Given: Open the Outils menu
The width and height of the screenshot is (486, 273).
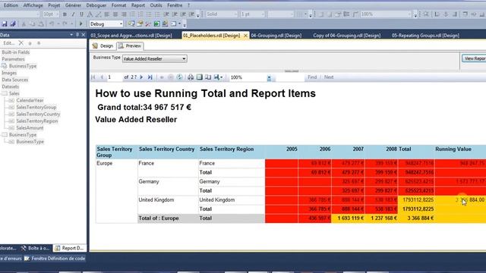Looking at the screenshot, I should (x=156, y=5).
